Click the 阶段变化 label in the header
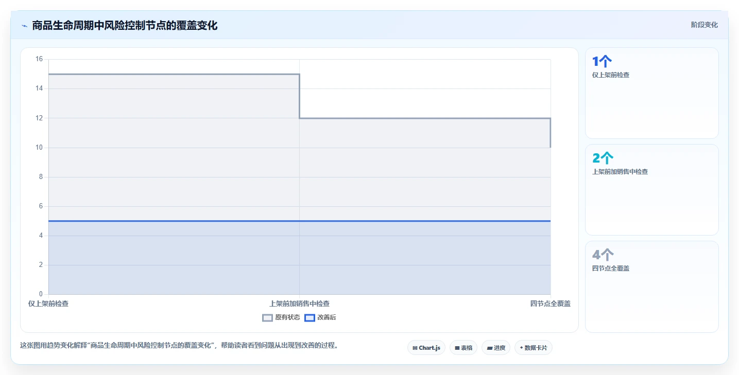The width and height of the screenshot is (739, 375). pyautogui.click(x=704, y=25)
